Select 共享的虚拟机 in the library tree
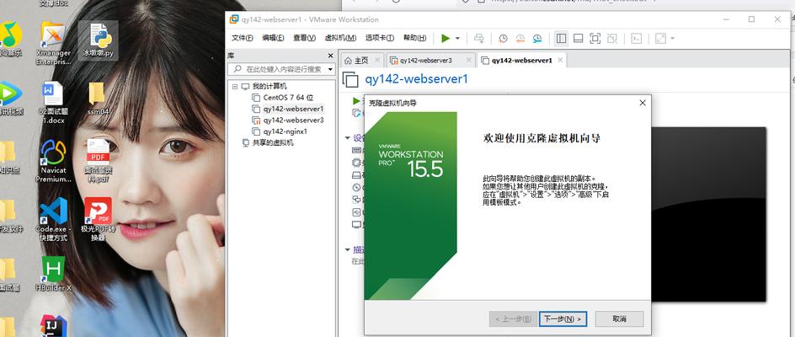795x337 pixels. (273, 142)
